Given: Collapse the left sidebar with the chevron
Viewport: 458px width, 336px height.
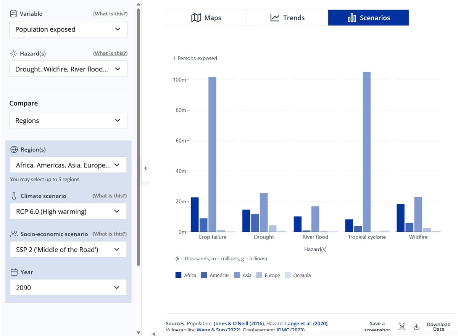Looking at the screenshot, I should (x=145, y=168).
